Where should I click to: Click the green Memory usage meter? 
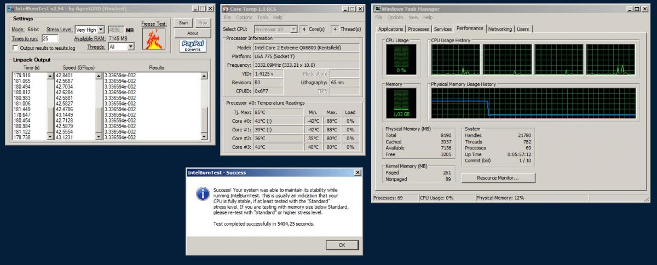pyautogui.click(x=401, y=103)
